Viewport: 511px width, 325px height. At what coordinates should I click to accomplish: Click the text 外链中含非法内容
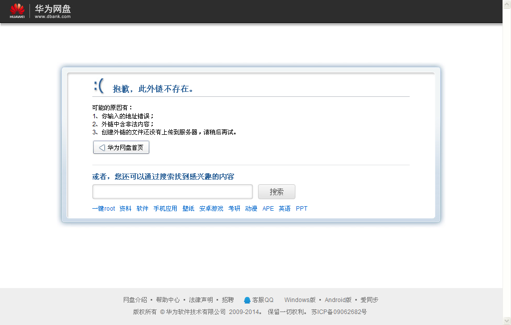pos(125,124)
